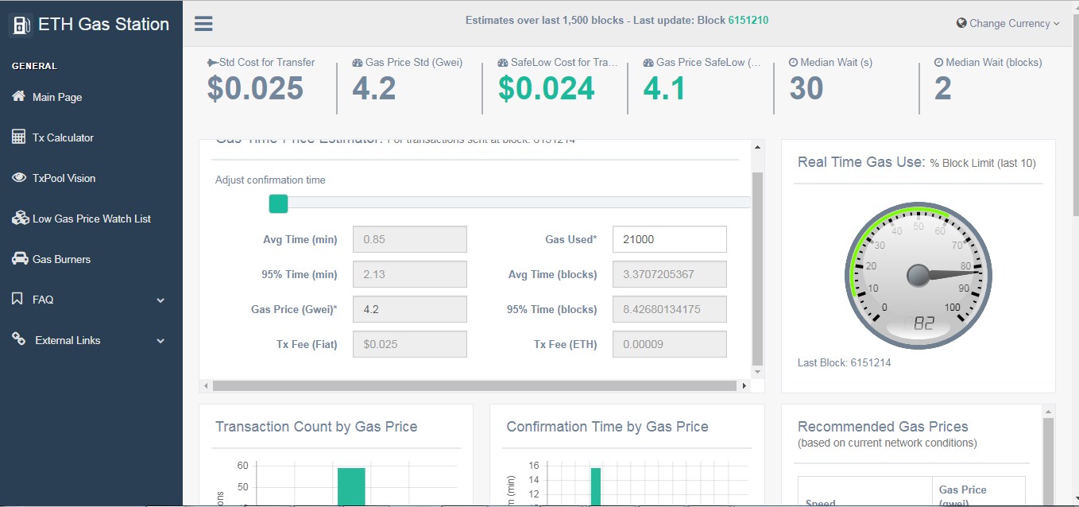Open block 6151210 link in the header

[x=748, y=20]
